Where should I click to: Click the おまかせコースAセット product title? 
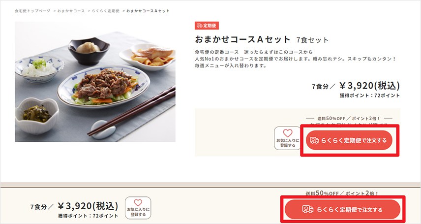click(242, 39)
